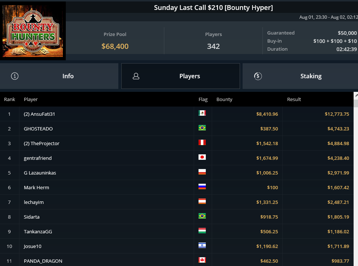Click bounty value $8,410.96
This screenshot has width=358, height=266.
coord(267,114)
